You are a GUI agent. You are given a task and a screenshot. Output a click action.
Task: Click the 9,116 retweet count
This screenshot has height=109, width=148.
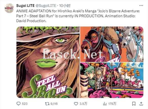(54, 104)
